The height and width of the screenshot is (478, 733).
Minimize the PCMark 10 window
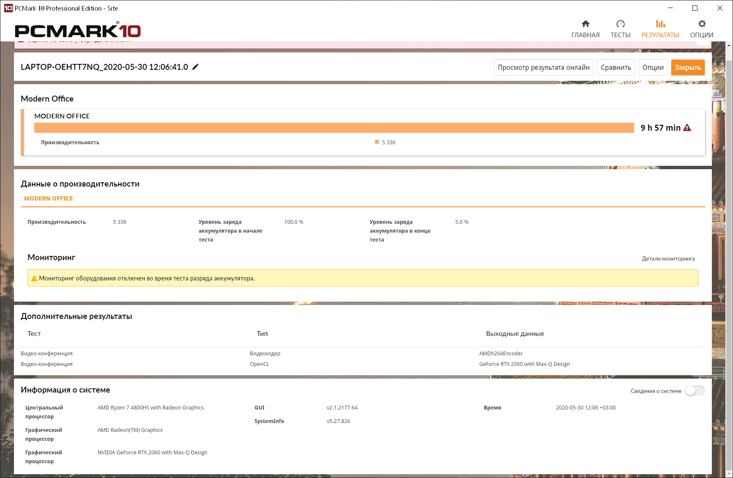pyautogui.click(x=670, y=8)
